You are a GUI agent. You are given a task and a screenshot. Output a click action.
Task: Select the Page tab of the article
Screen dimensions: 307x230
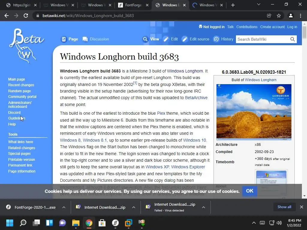70,39
